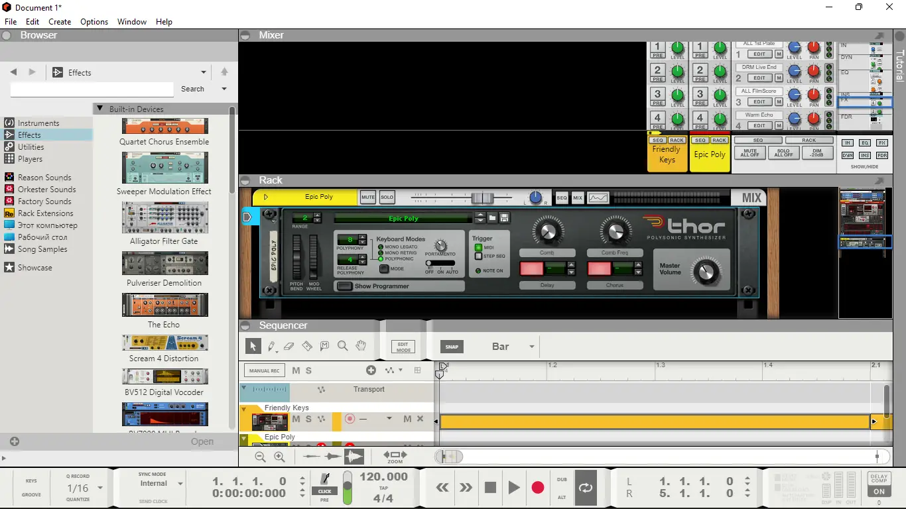
Task: Stop playback with the stop button
Action: [490, 488]
